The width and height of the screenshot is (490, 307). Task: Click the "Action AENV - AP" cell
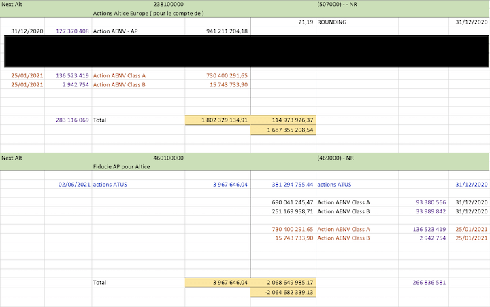point(115,31)
